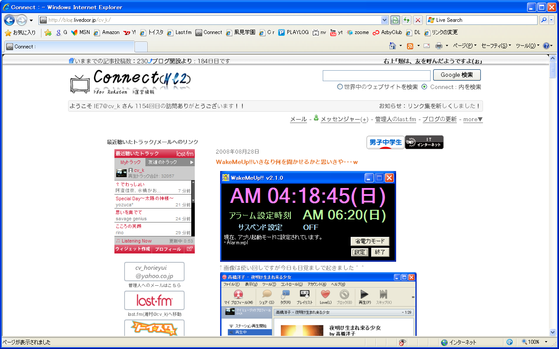This screenshot has height=349, width=559.
Task: Focus the Live Search input box
Action: (x=482, y=20)
